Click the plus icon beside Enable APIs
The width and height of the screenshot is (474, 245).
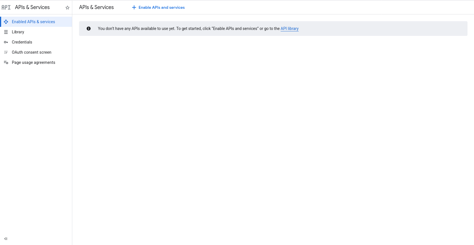pyautogui.click(x=134, y=7)
